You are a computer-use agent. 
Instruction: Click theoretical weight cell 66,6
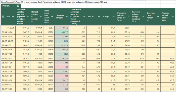[168, 89]
